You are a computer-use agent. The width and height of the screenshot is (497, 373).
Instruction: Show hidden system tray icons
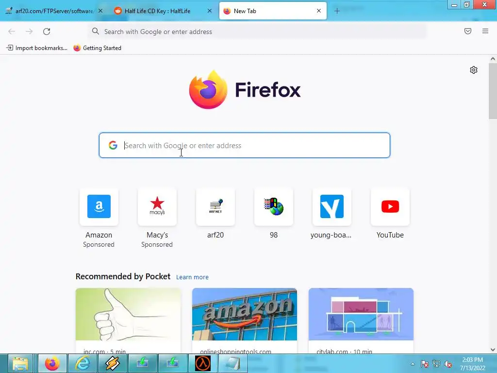click(x=413, y=364)
